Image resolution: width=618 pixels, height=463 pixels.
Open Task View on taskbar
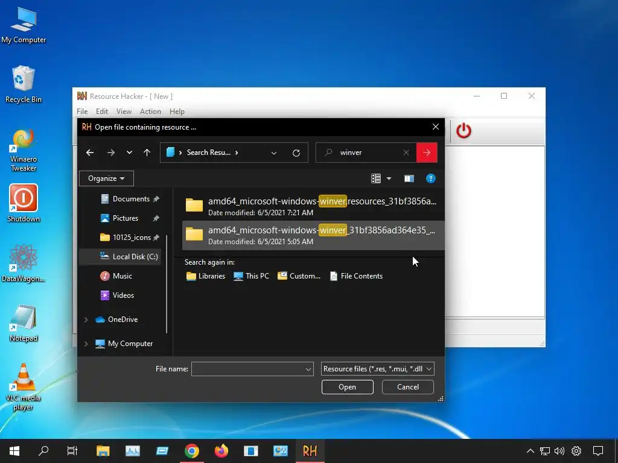click(72, 451)
